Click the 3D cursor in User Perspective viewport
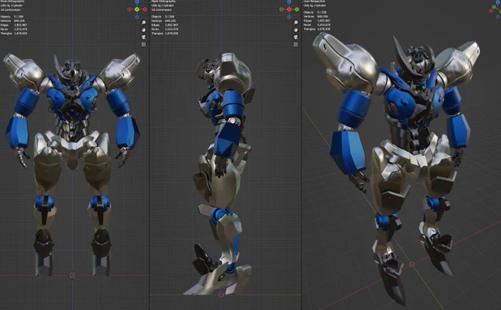The image size is (501, 310). point(412,264)
